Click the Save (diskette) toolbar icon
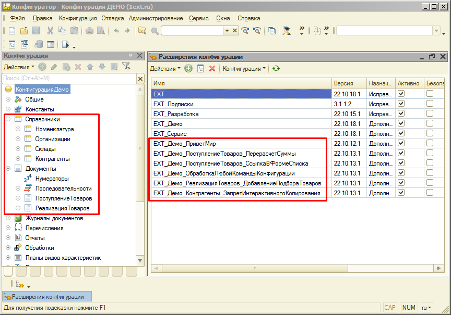The width and height of the screenshot is (451, 315). 34,31
